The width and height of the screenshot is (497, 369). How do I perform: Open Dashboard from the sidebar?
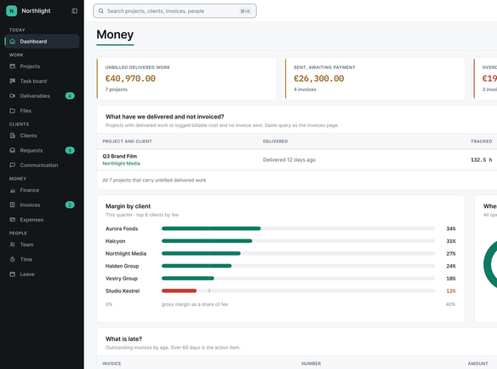click(x=42, y=42)
